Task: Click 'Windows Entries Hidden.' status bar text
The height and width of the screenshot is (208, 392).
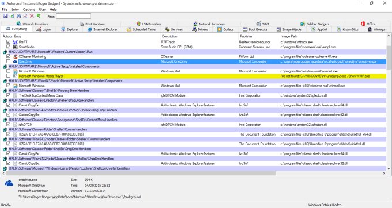Action: coord(325,205)
